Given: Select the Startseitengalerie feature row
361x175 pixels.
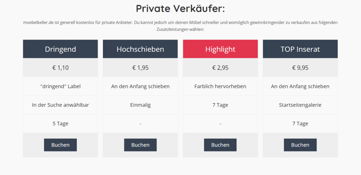Looking at the screenshot, I should point(300,105).
